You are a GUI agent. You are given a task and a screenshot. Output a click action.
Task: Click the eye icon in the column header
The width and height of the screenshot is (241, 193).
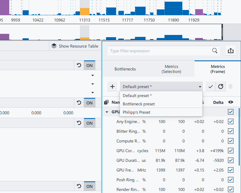tap(230, 102)
